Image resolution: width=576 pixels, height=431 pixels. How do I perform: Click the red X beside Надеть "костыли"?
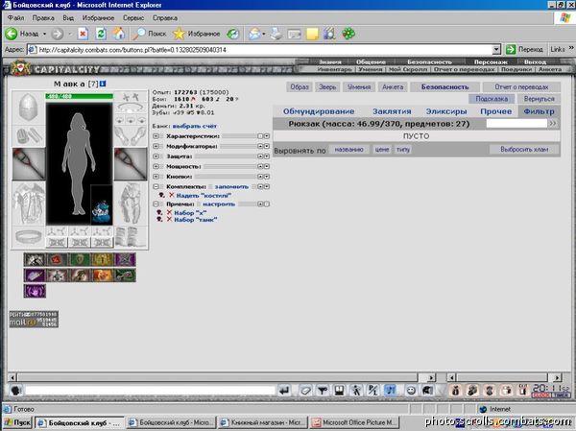click(171, 195)
